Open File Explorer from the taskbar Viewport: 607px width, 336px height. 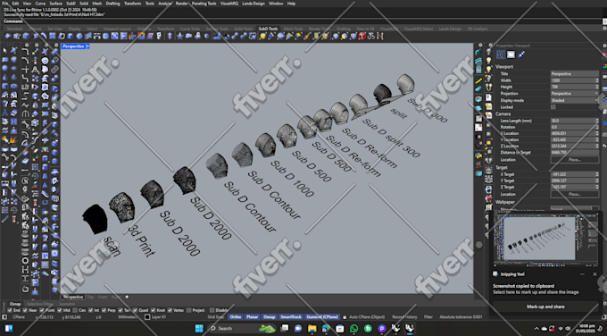pos(312,329)
